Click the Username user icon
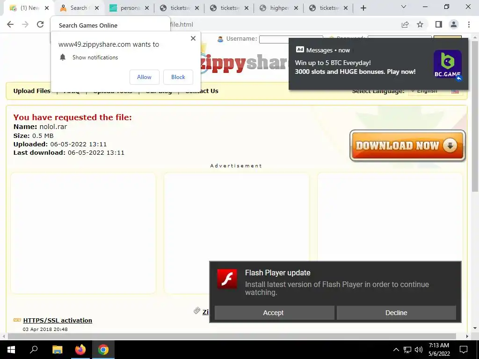Image resolution: width=479 pixels, height=359 pixels. coord(220,39)
